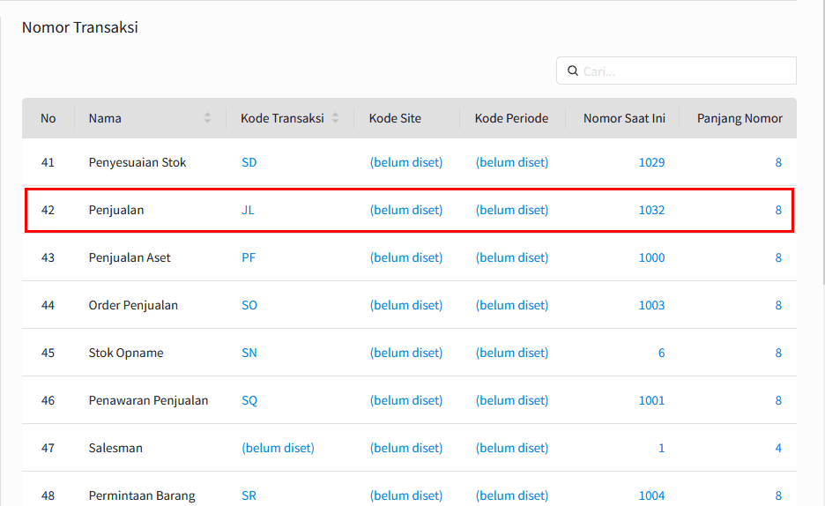825x506 pixels.
Task: Click the Panjang Nomor column header
Action: coord(740,118)
